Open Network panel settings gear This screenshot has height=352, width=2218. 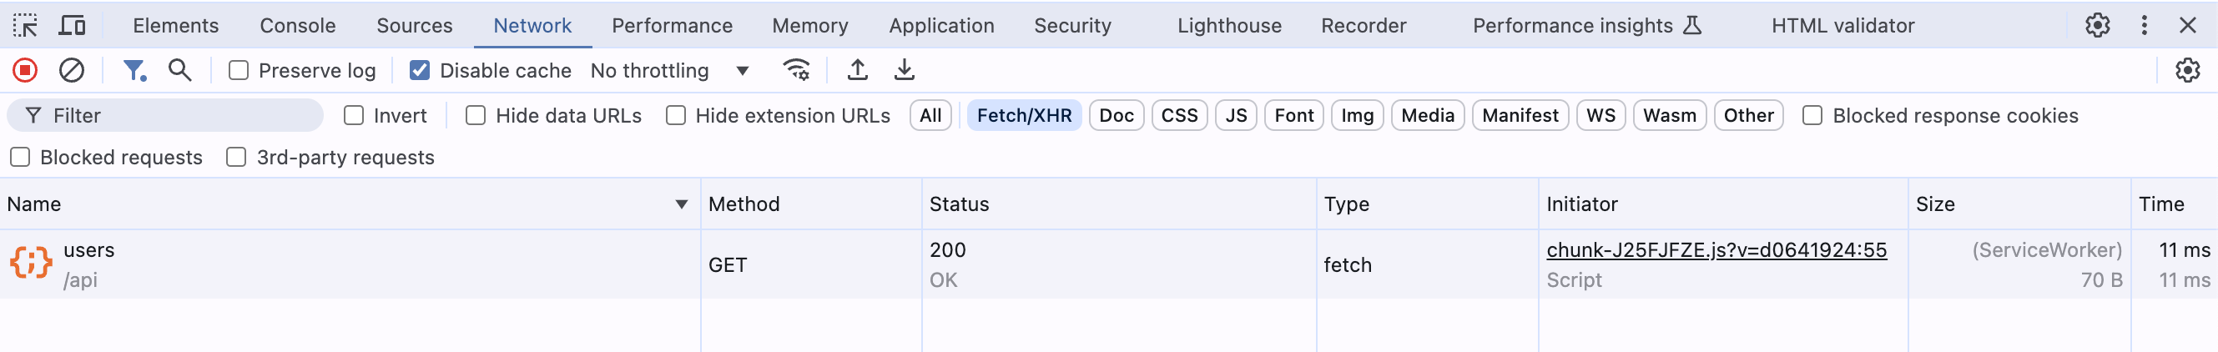coord(2186,71)
